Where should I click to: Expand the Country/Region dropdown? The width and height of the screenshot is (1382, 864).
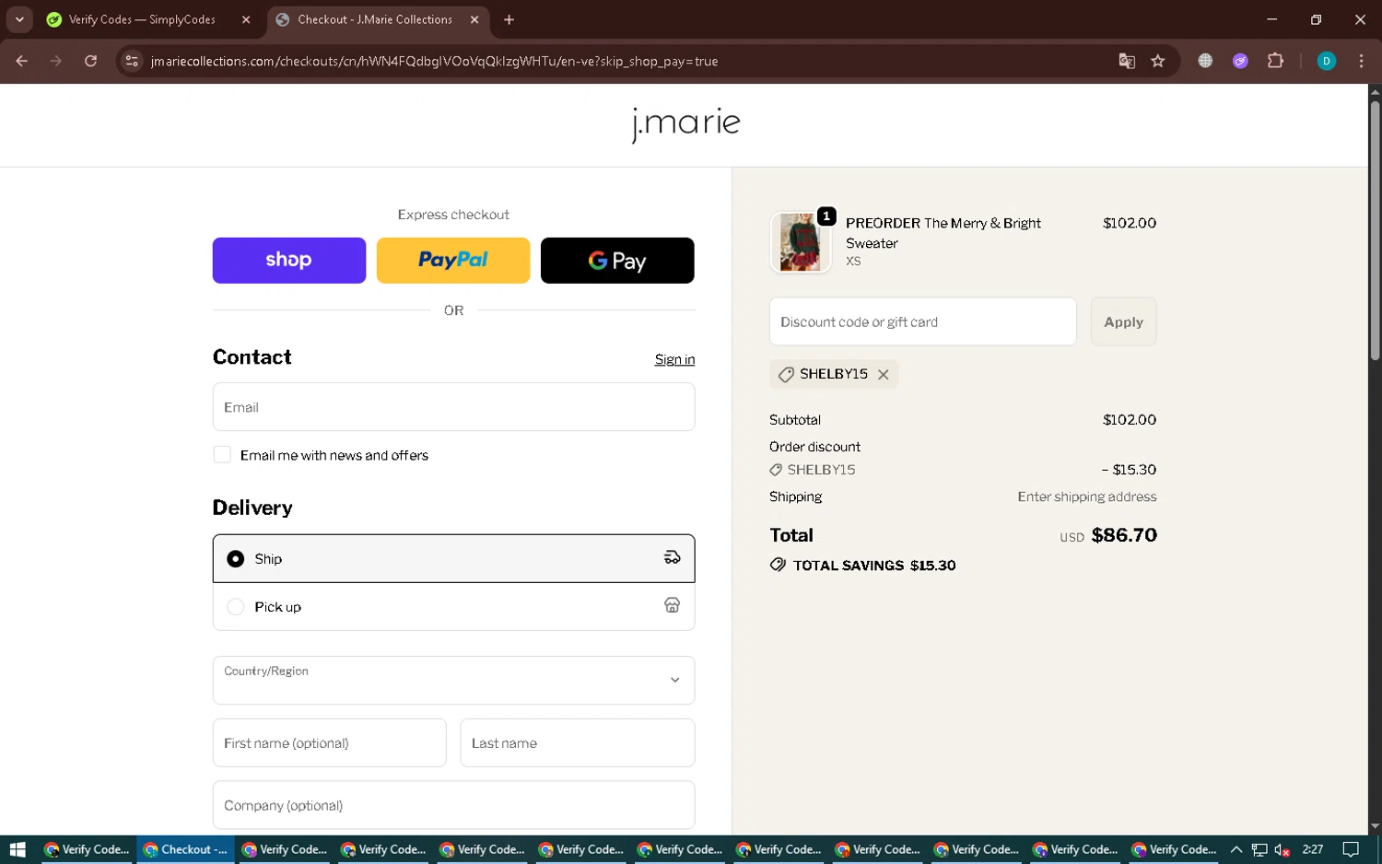coord(453,680)
